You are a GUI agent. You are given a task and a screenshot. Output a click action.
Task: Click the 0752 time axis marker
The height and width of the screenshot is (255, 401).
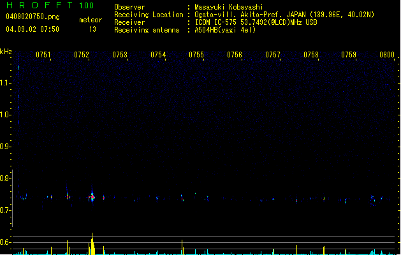(x=82, y=55)
